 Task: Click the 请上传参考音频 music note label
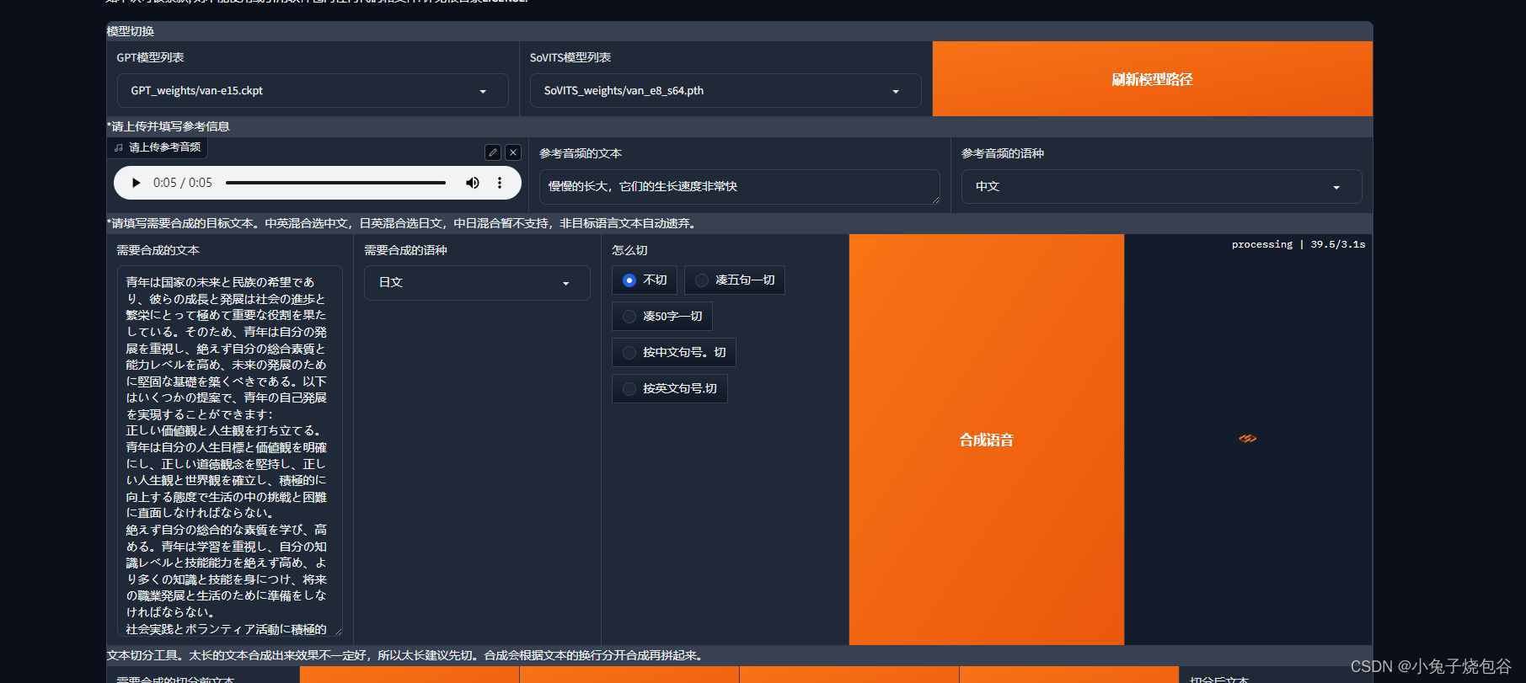[158, 147]
